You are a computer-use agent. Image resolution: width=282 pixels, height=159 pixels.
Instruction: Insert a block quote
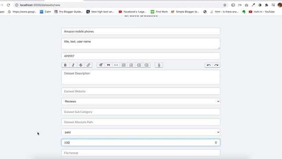pyautogui.click(x=108, y=65)
